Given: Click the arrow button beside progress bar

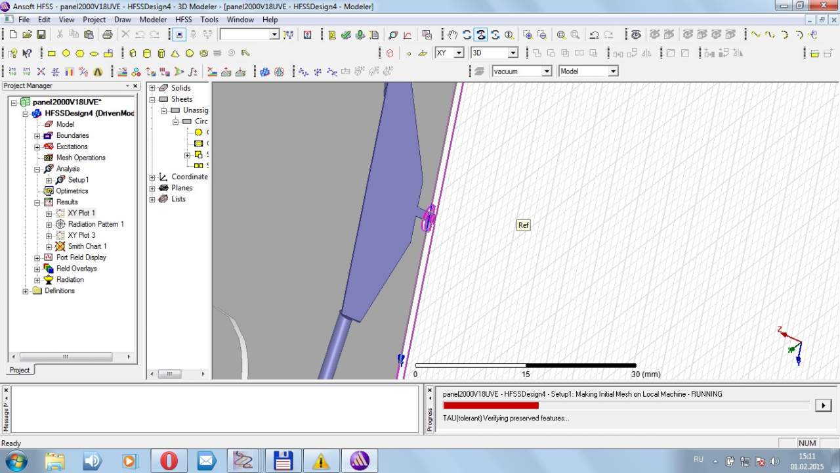Looking at the screenshot, I should point(823,405).
